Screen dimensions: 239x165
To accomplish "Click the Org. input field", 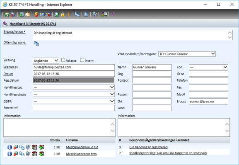I will (152, 74).
